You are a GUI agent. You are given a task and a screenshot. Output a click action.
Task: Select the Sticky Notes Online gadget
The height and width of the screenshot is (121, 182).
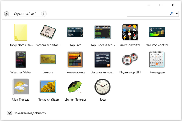[21, 33]
